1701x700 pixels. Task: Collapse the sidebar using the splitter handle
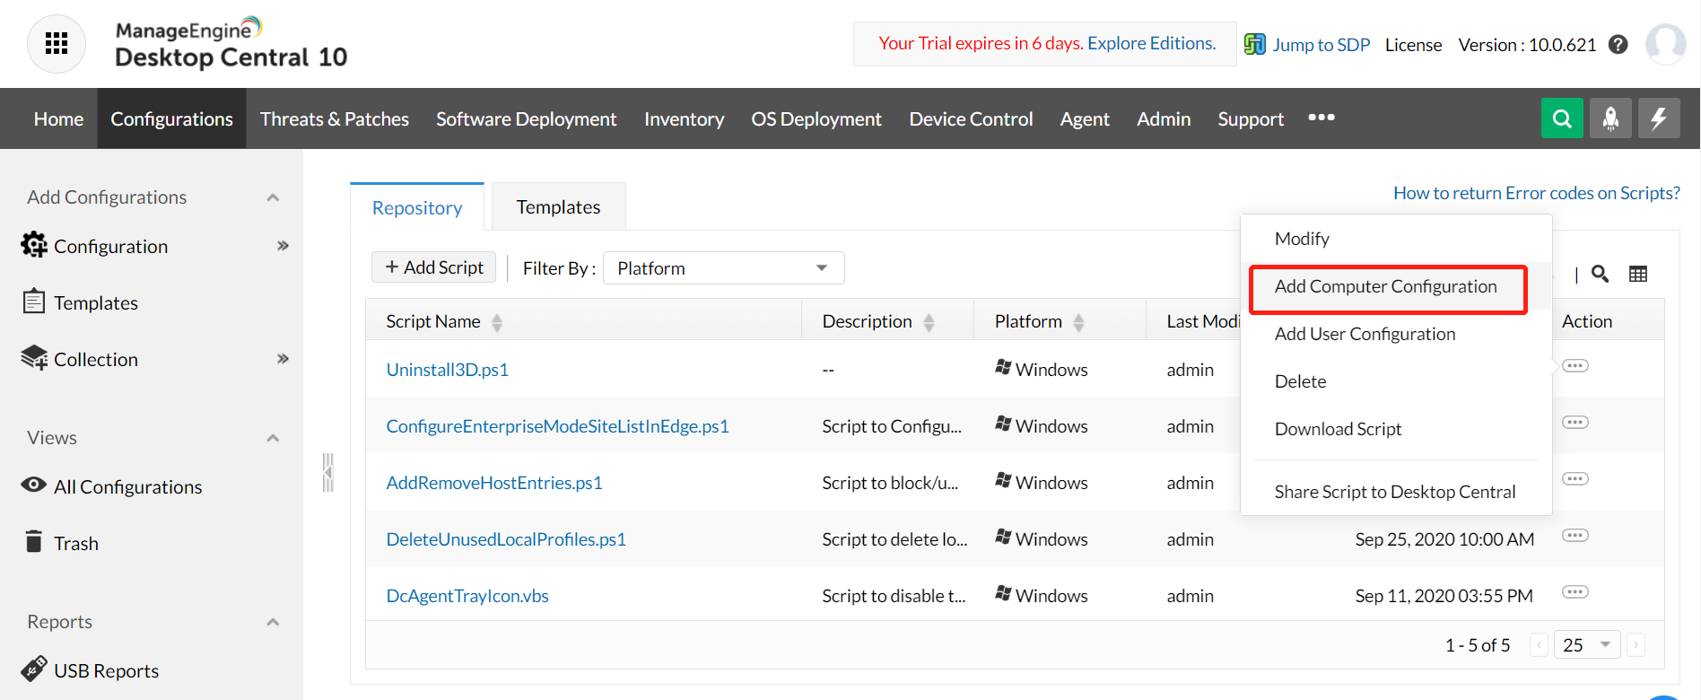coord(327,473)
